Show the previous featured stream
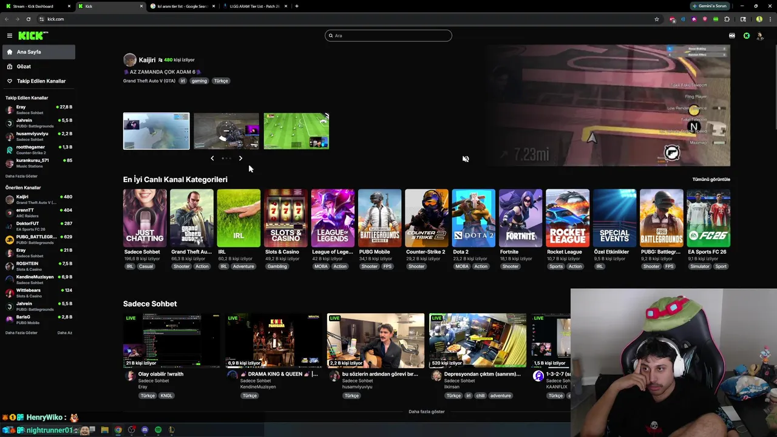Screen dimensions: 777x437 tap(212, 158)
